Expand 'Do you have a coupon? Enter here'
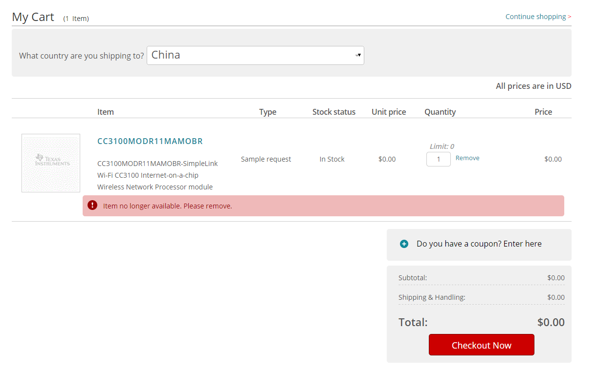This screenshot has height=373, width=598. click(479, 244)
